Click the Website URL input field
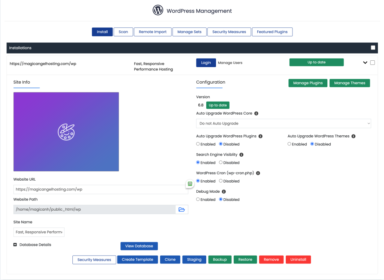The image size is (384, 280). click(x=100, y=189)
